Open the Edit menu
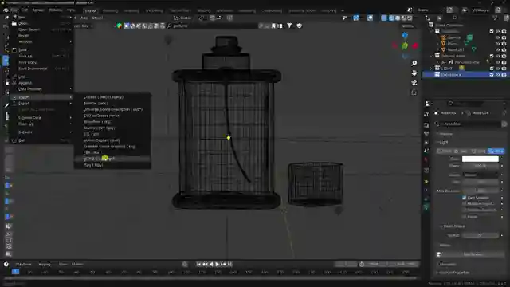This screenshot has height=287, width=510. coord(25,10)
